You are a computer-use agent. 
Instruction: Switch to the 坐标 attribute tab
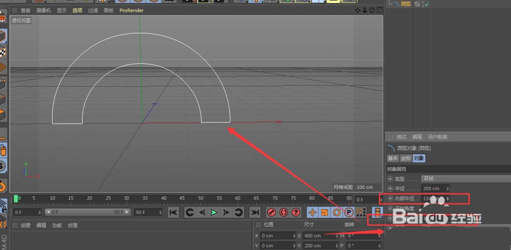point(405,158)
